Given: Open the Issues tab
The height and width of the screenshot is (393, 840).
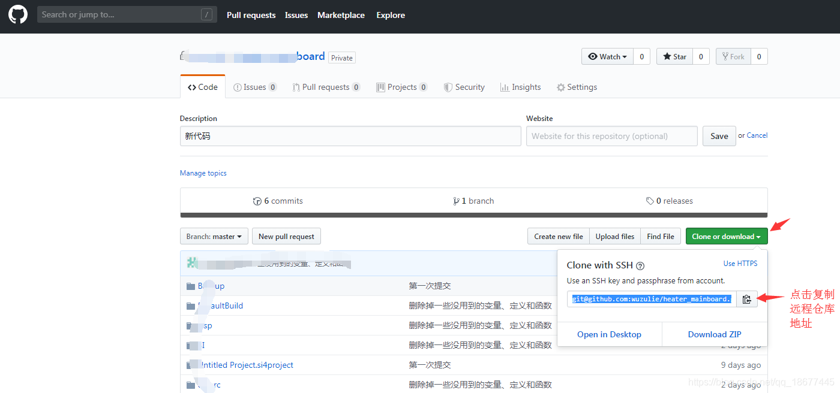Looking at the screenshot, I should tap(255, 87).
